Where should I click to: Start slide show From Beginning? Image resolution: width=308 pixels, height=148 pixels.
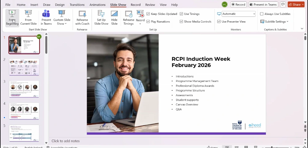(12, 18)
